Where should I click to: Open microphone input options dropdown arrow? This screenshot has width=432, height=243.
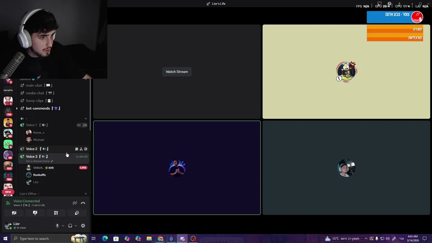(x=63, y=226)
